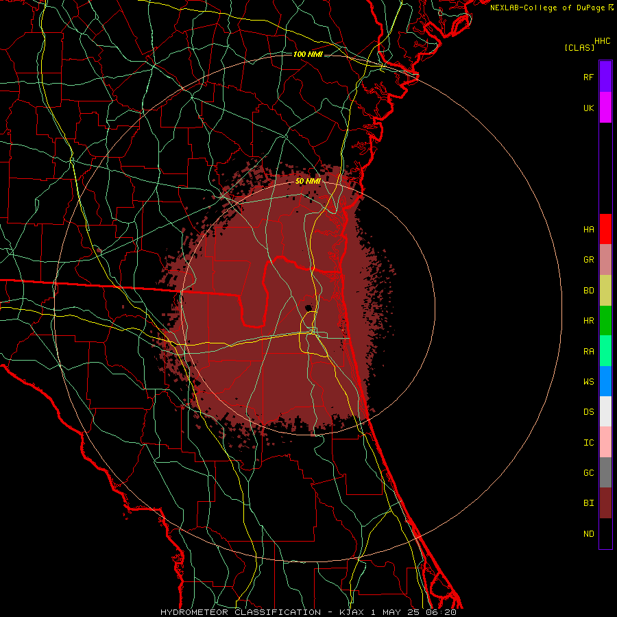Click the DS white legend swatch
This screenshot has height=617, width=617.
coord(605,411)
